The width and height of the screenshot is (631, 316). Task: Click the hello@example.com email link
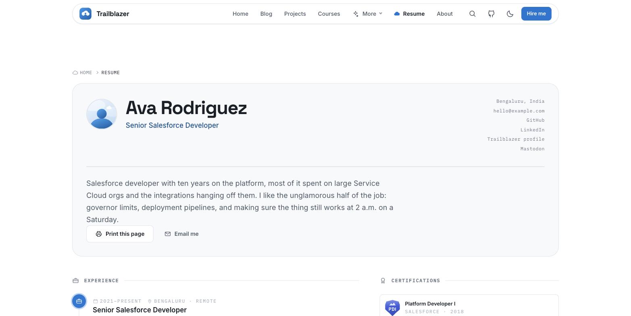pos(519,111)
